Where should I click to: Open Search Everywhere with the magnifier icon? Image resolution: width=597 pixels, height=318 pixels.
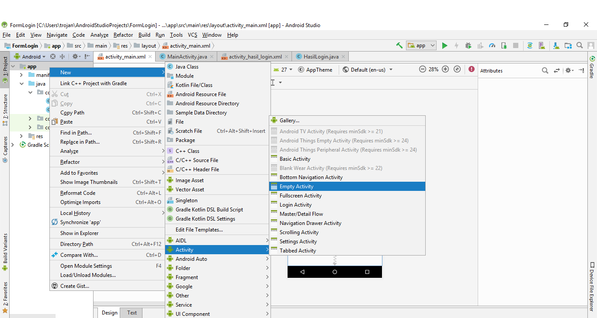point(580,45)
